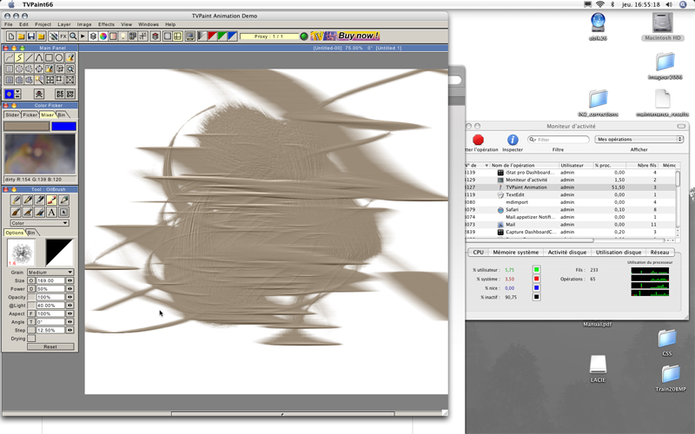Toggle the empty connection box beside Opacity
The height and width of the screenshot is (434, 695).
tap(31, 297)
